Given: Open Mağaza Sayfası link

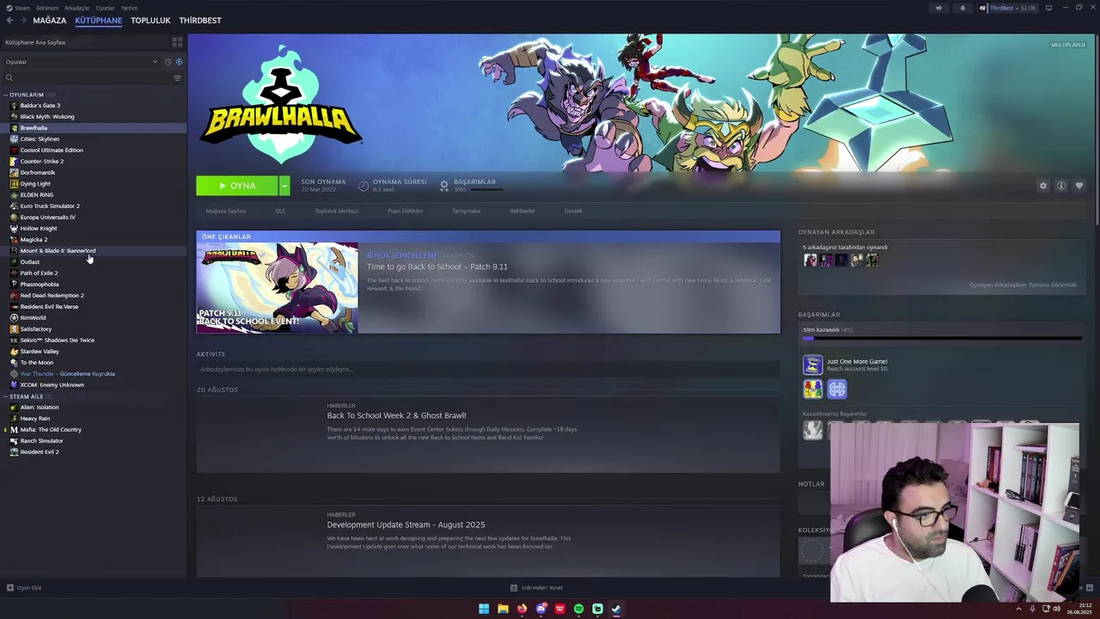Looking at the screenshot, I should pos(226,211).
